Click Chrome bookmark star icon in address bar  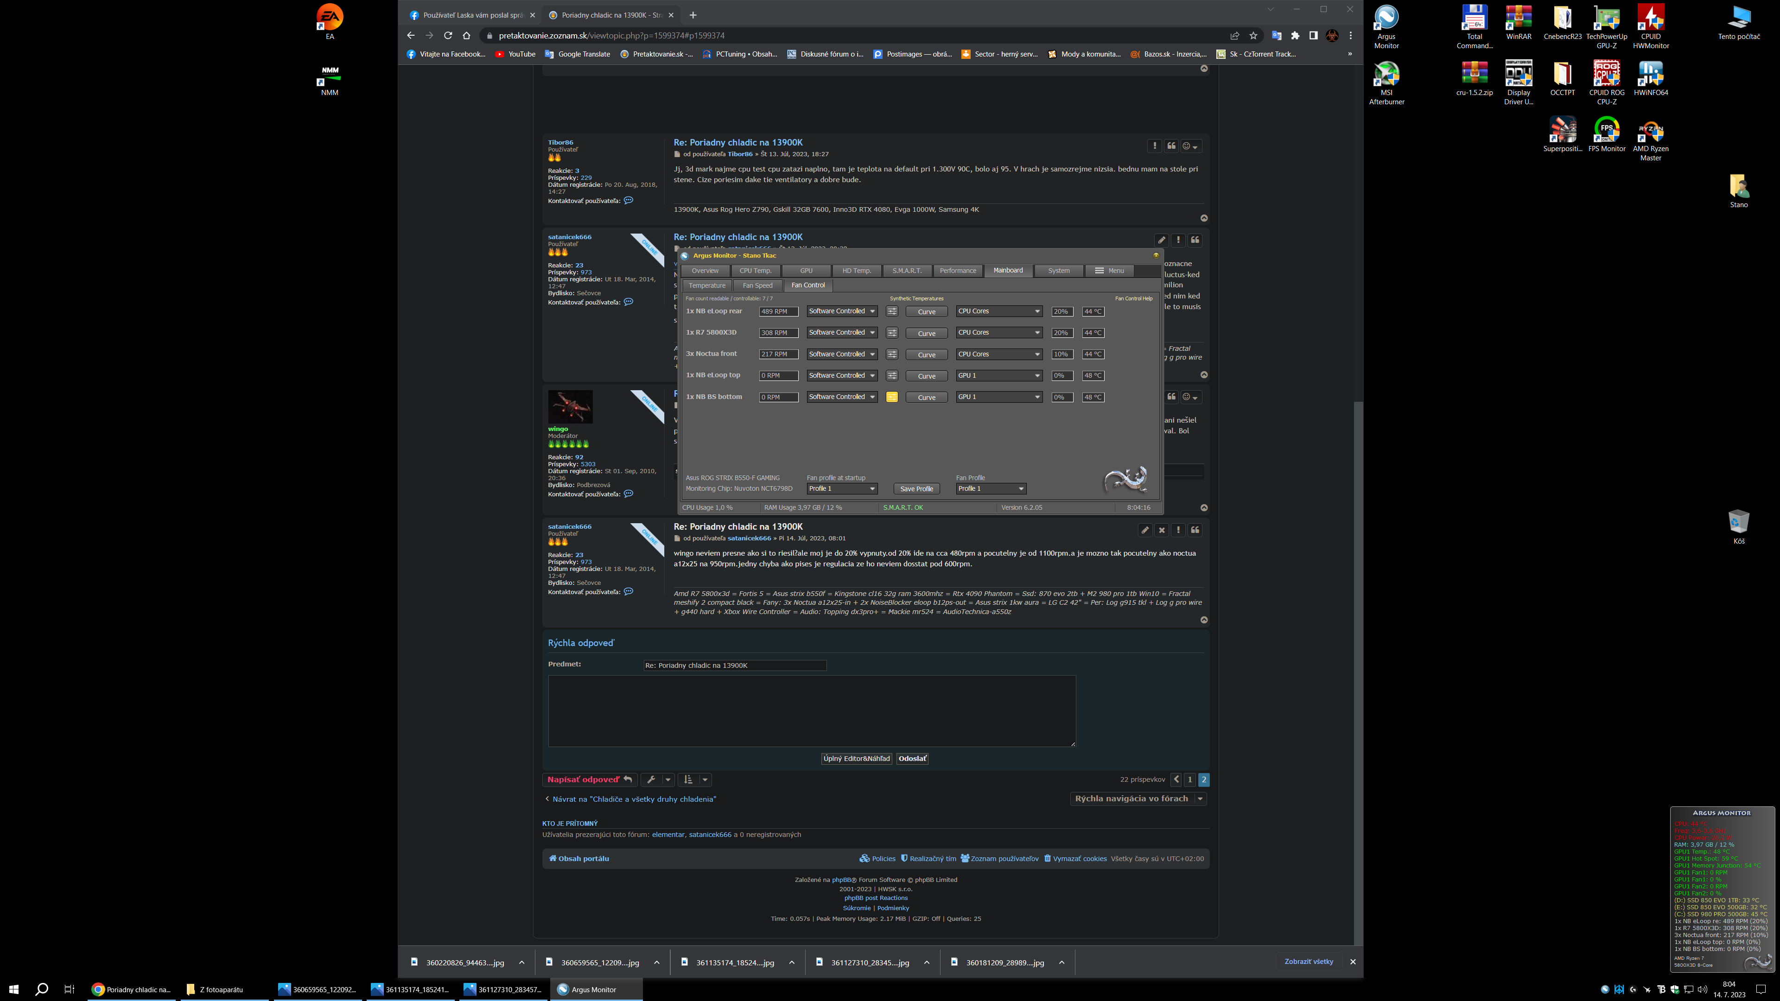tap(1253, 36)
